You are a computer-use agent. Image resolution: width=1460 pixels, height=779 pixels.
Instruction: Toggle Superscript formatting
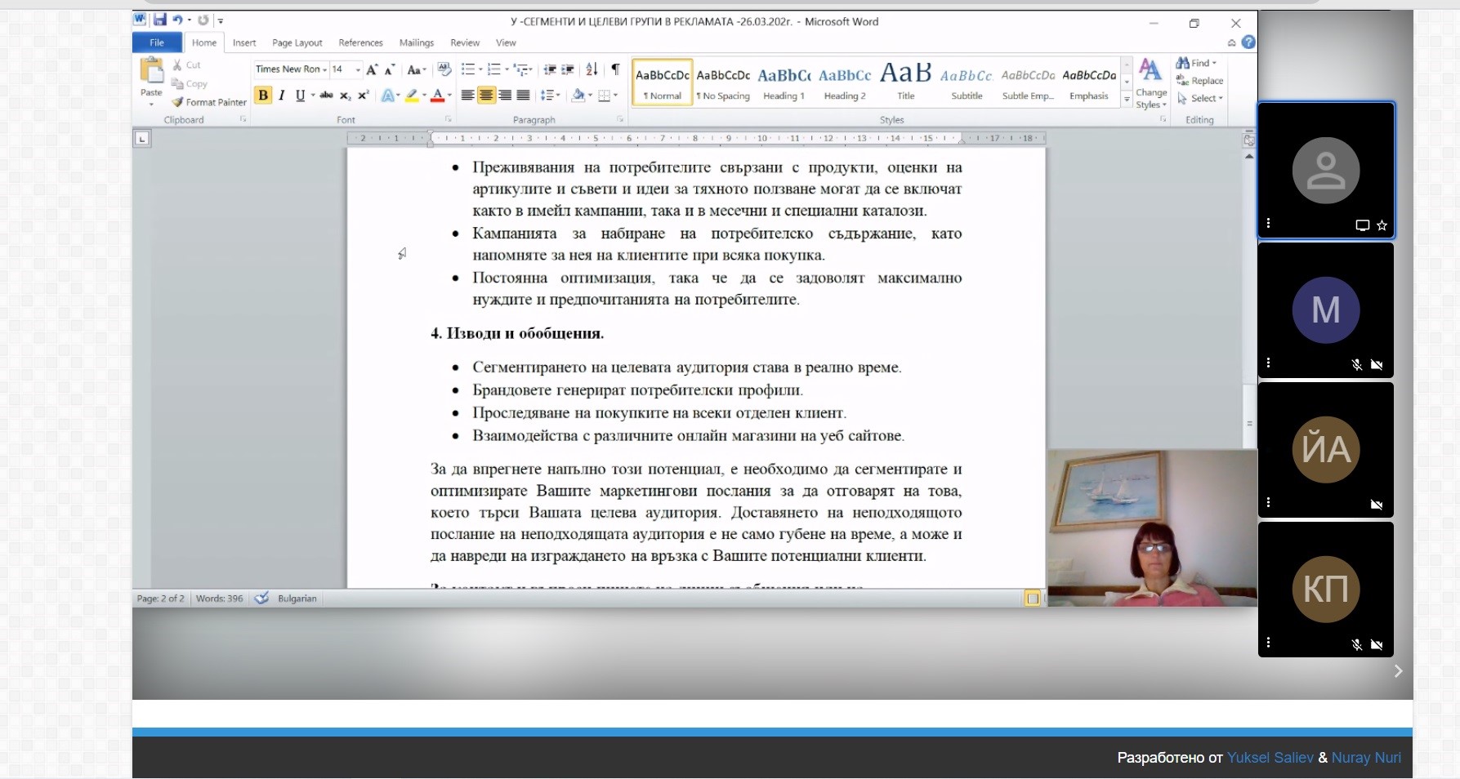pyautogui.click(x=364, y=96)
